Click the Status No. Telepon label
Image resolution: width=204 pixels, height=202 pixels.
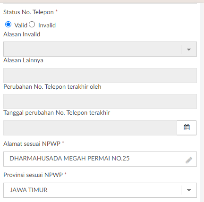[x=28, y=12]
